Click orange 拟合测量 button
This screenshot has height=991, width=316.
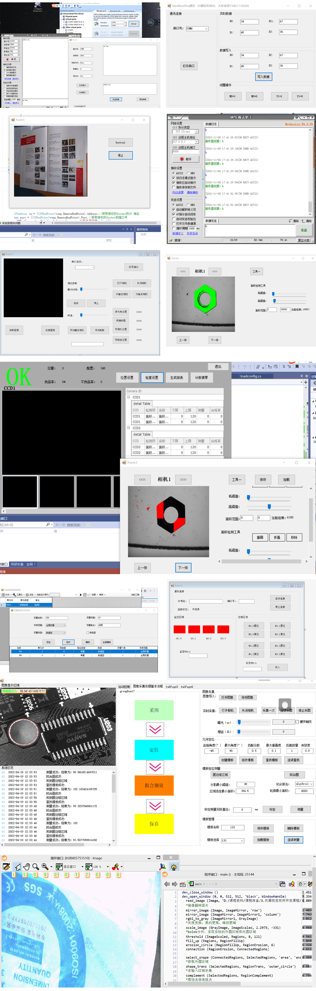(154, 785)
